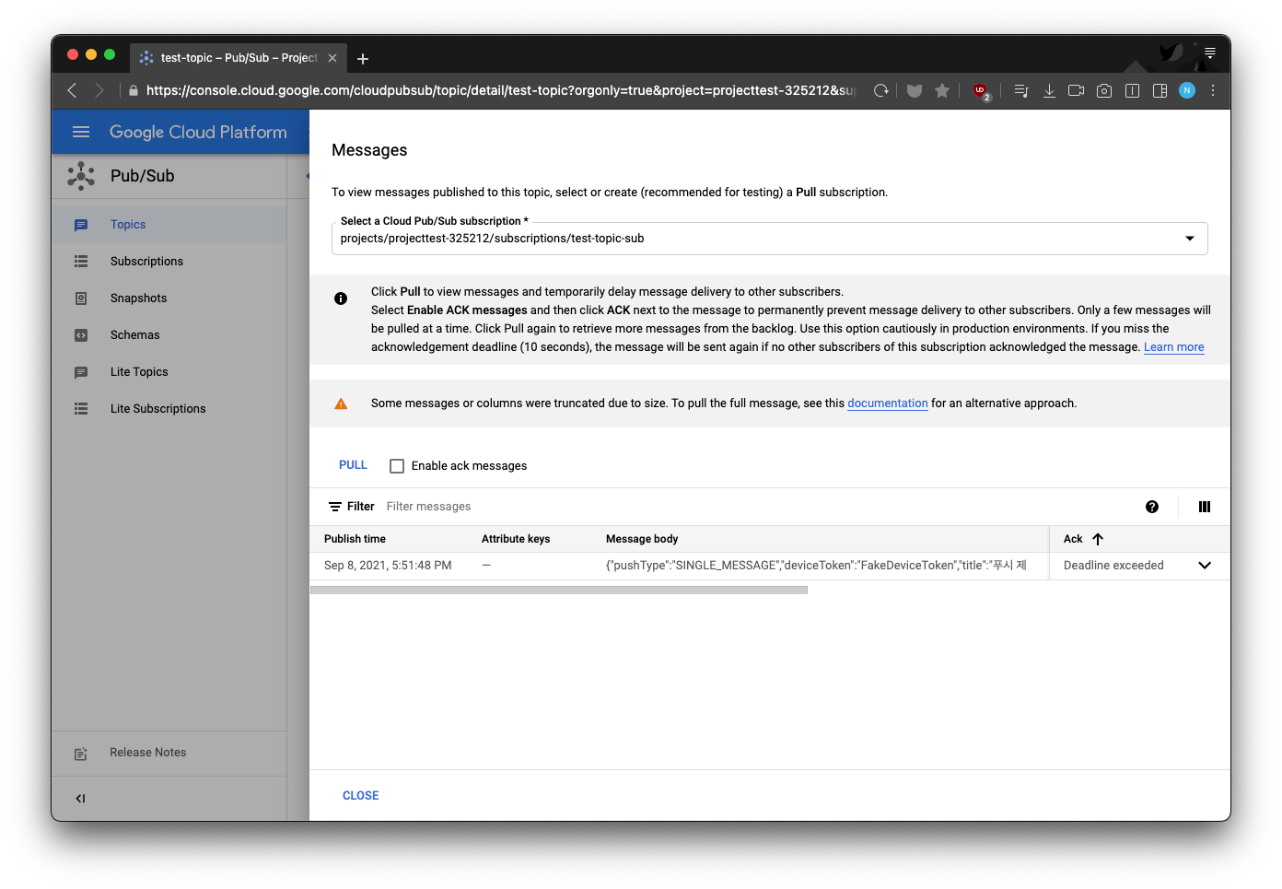Open a new browser tab
The width and height of the screenshot is (1282, 889).
tap(363, 59)
